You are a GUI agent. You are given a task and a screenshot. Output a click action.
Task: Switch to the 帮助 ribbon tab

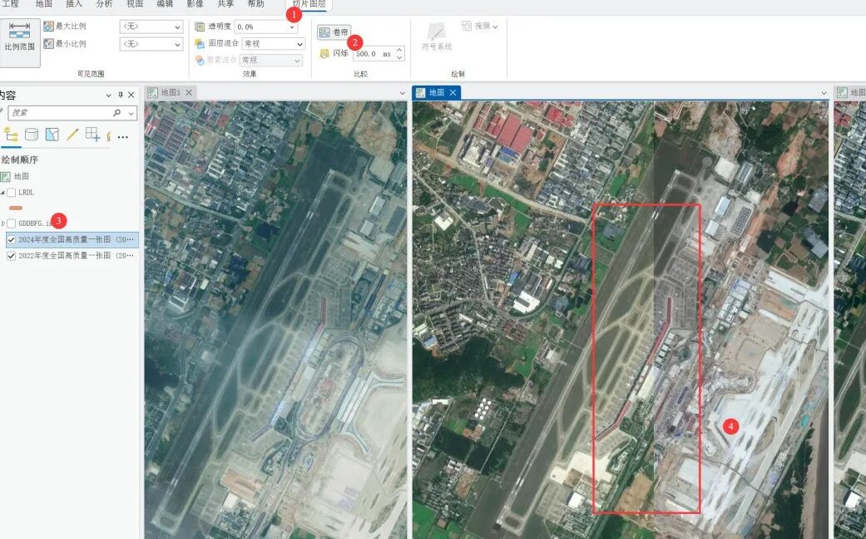click(x=255, y=4)
